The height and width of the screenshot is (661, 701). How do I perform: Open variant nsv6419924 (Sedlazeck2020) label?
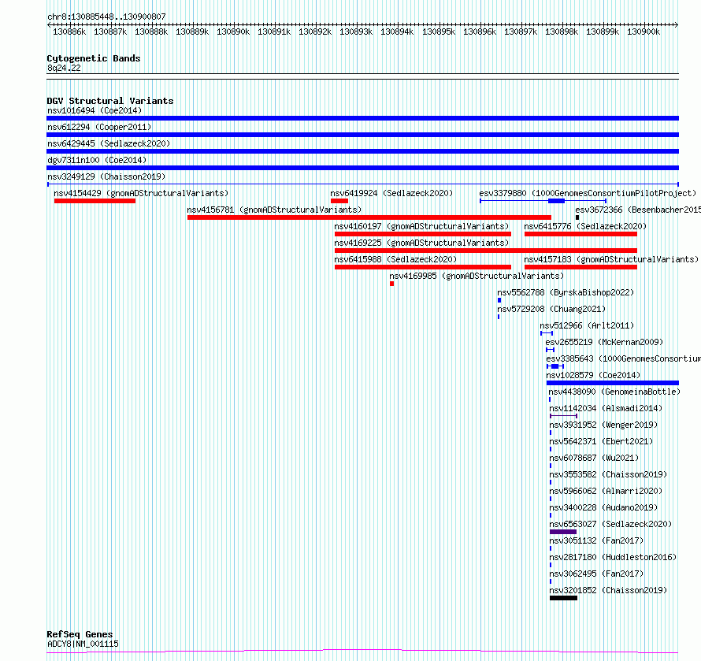391,193
